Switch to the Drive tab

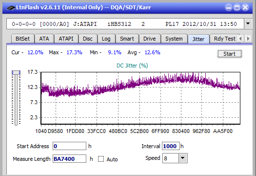tap(150, 39)
